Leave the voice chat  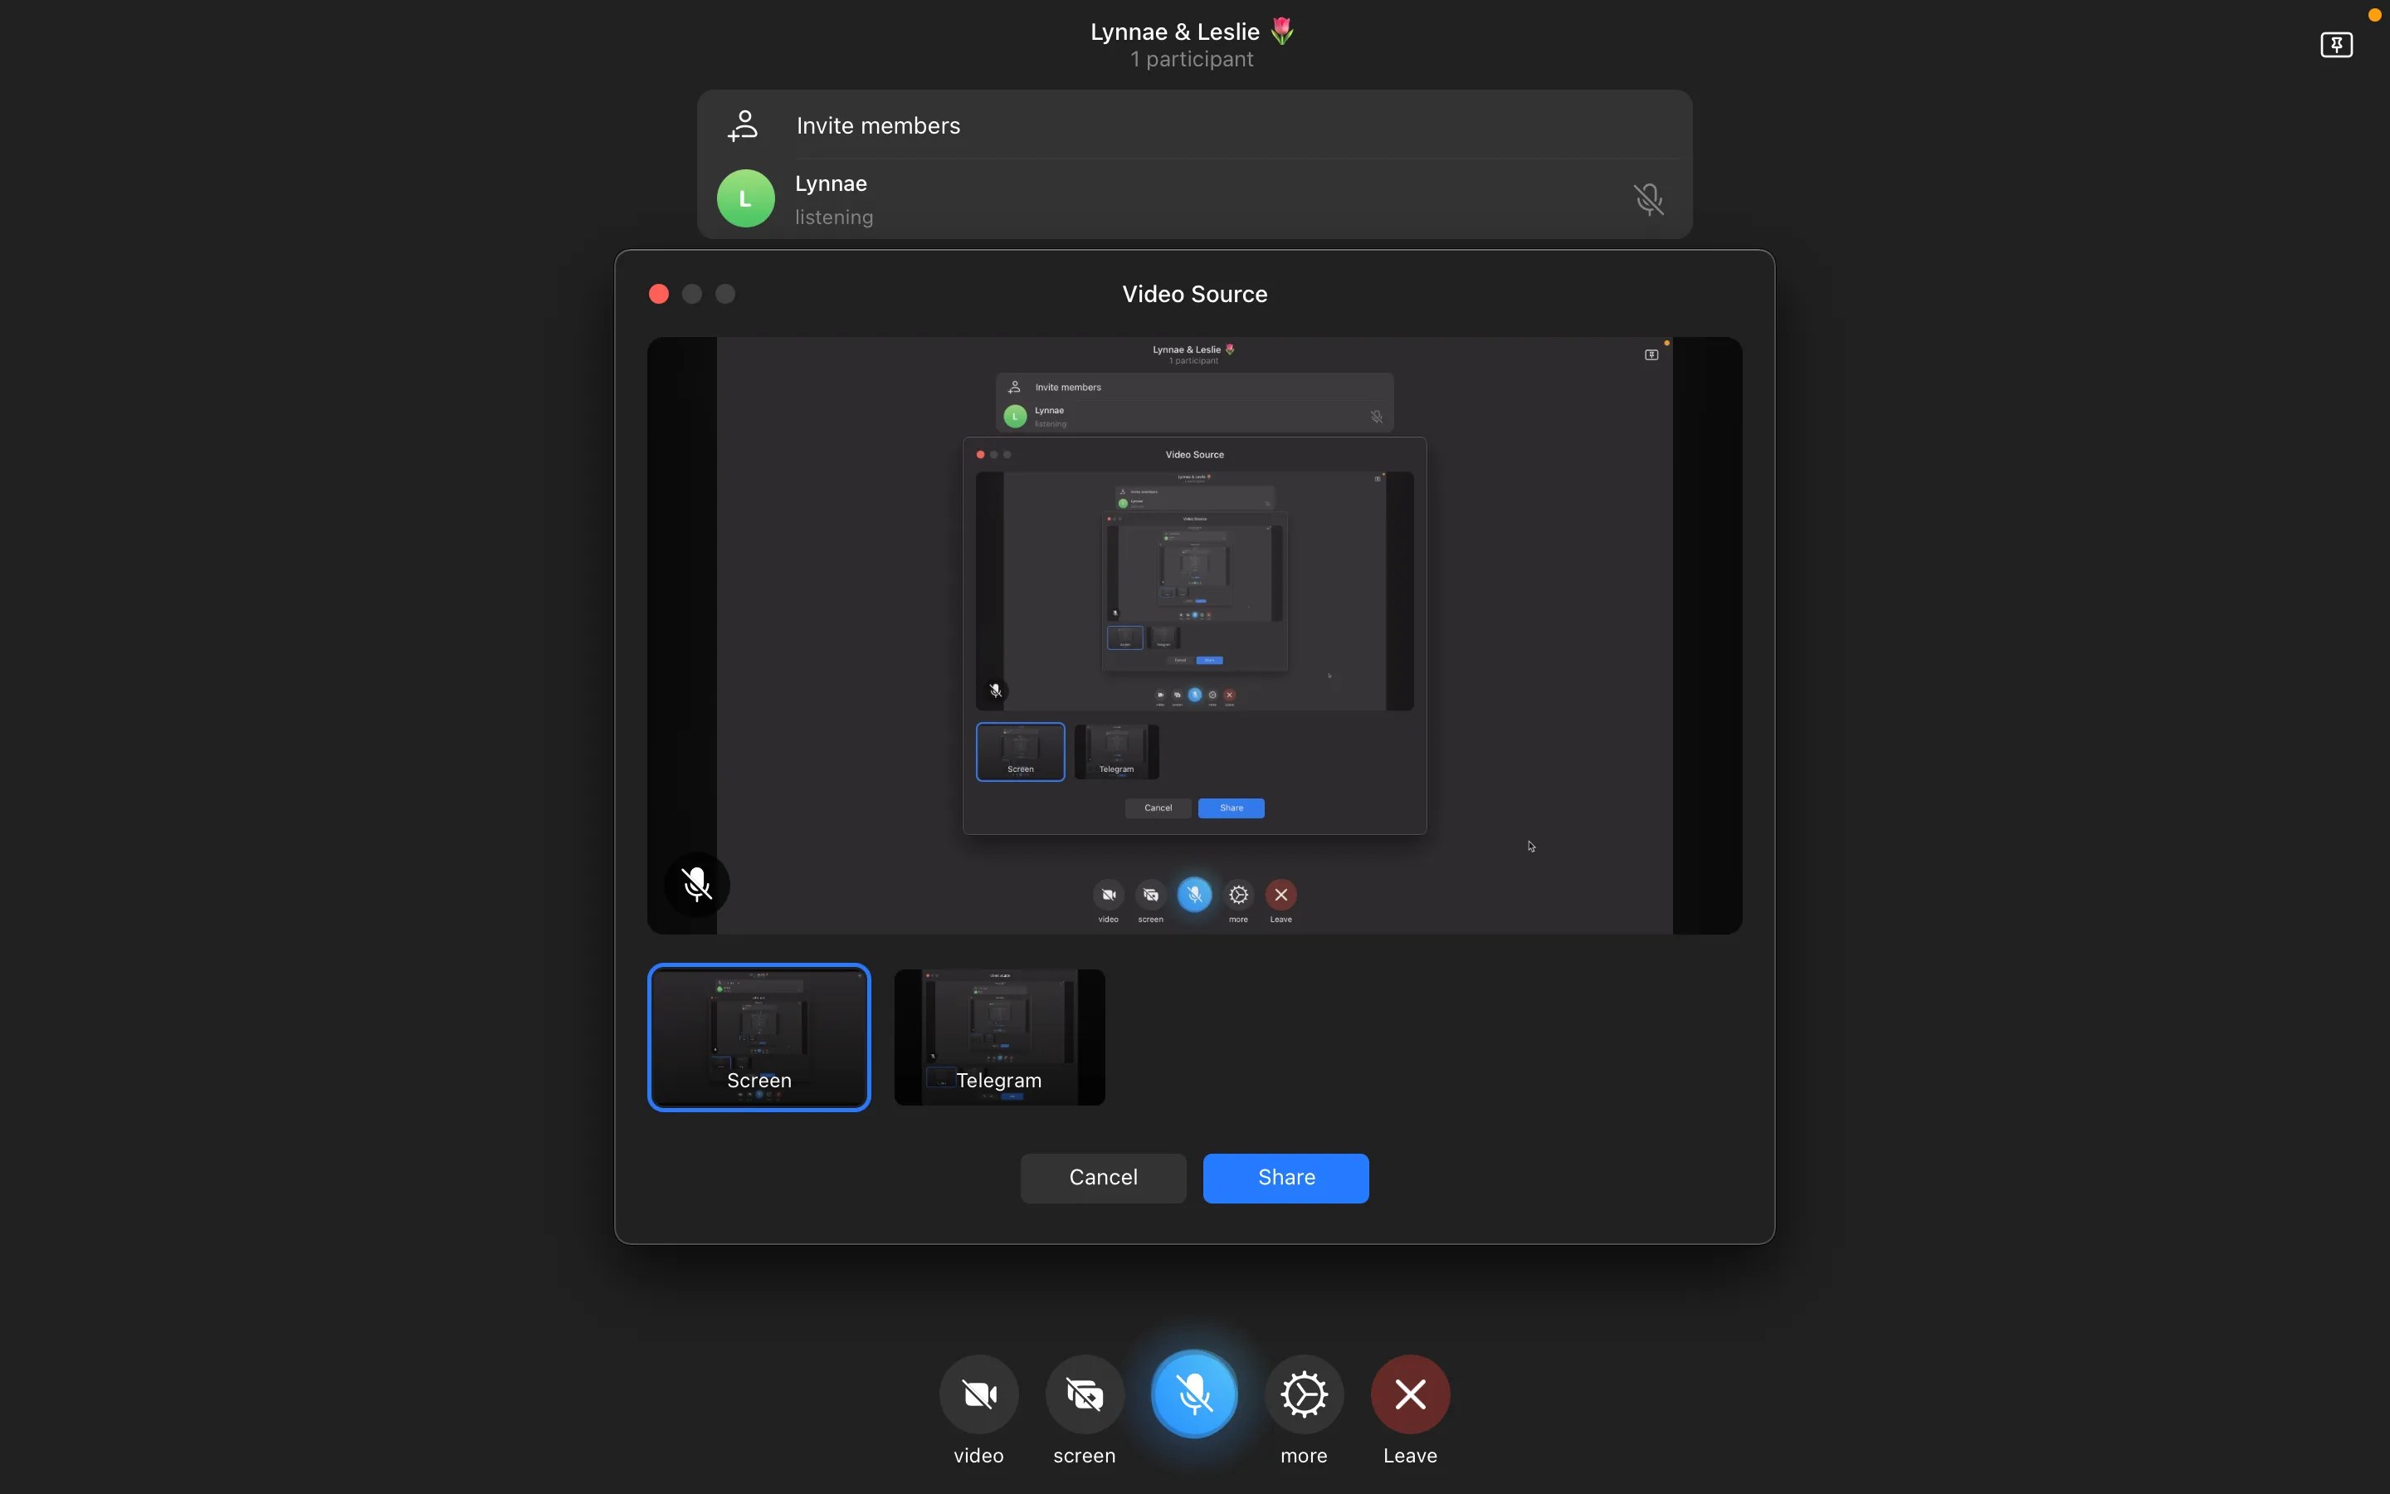click(x=1409, y=1394)
